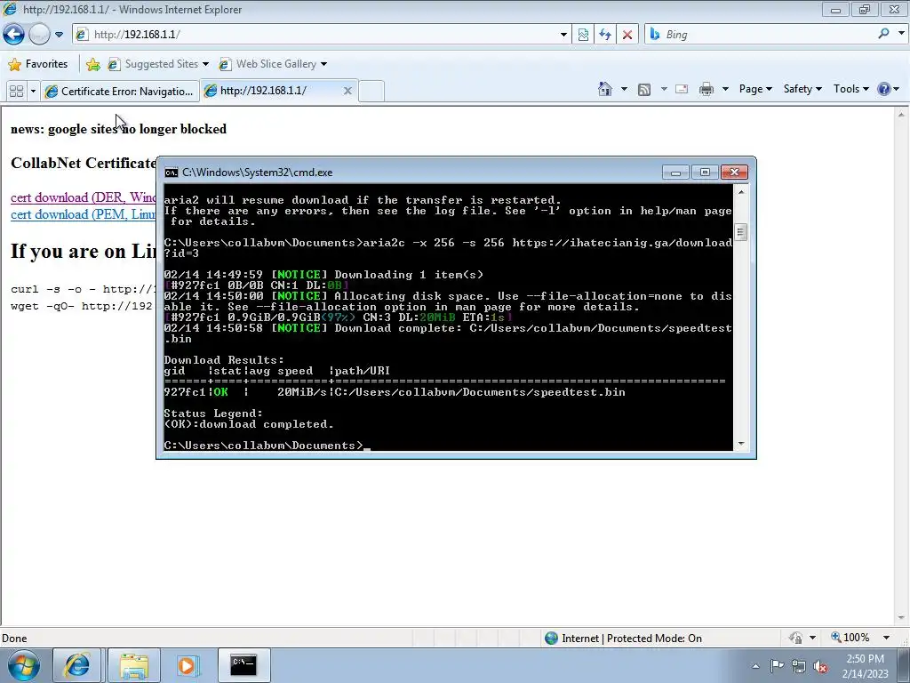The image size is (910, 683).
Task: Open the Tools menu
Action: (x=850, y=89)
